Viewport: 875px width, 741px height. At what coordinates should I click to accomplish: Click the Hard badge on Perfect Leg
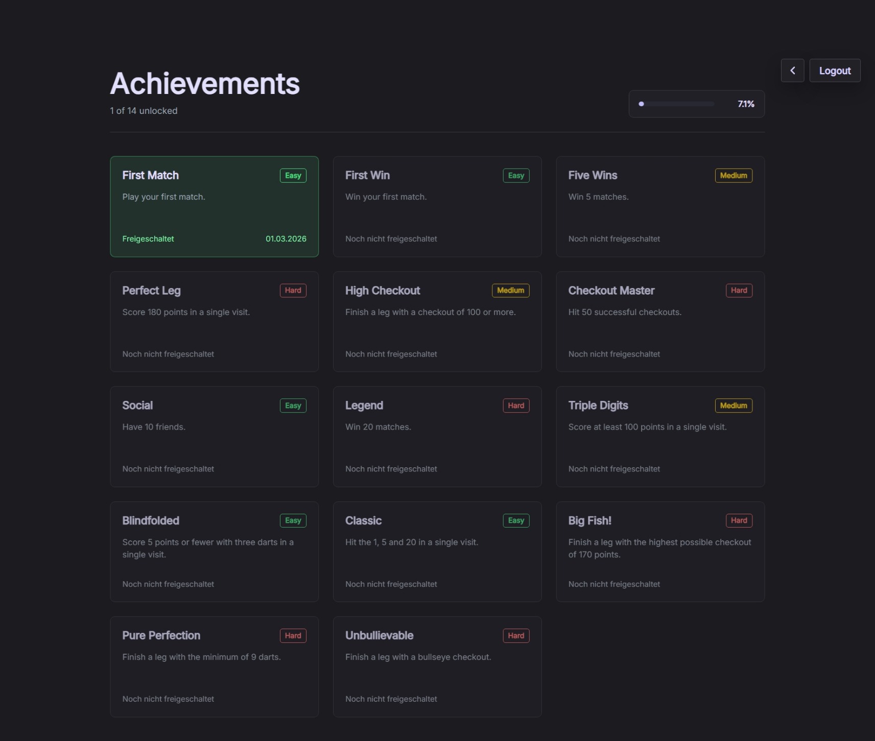(x=293, y=291)
